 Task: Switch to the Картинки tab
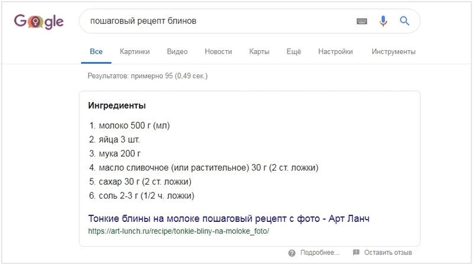135,51
